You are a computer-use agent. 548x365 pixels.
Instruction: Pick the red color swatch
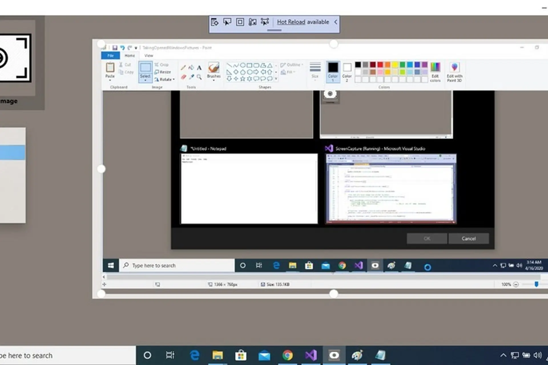pyautogui.click(x=380, y=65)
